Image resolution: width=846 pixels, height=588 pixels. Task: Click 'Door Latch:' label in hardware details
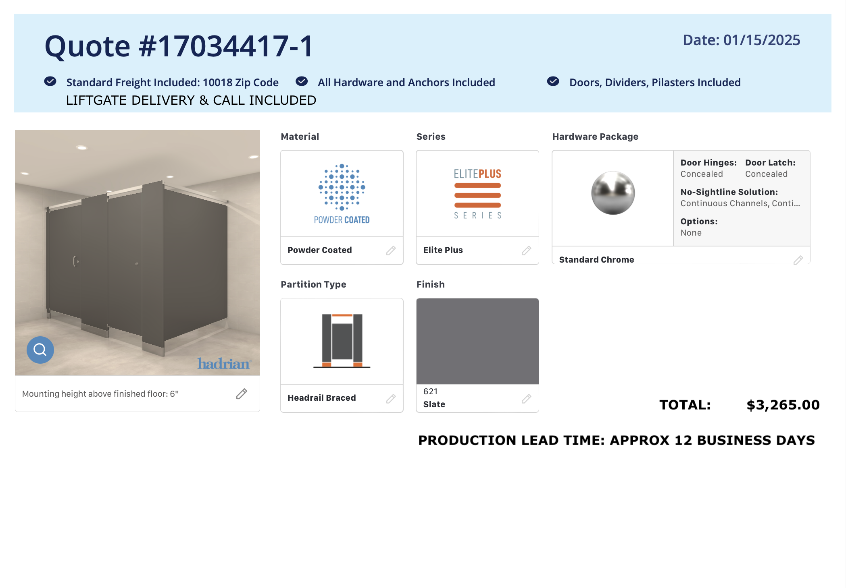[770, 163]
